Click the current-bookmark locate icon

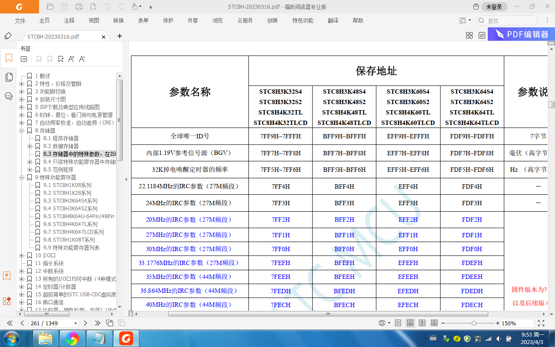pos(61,59)
